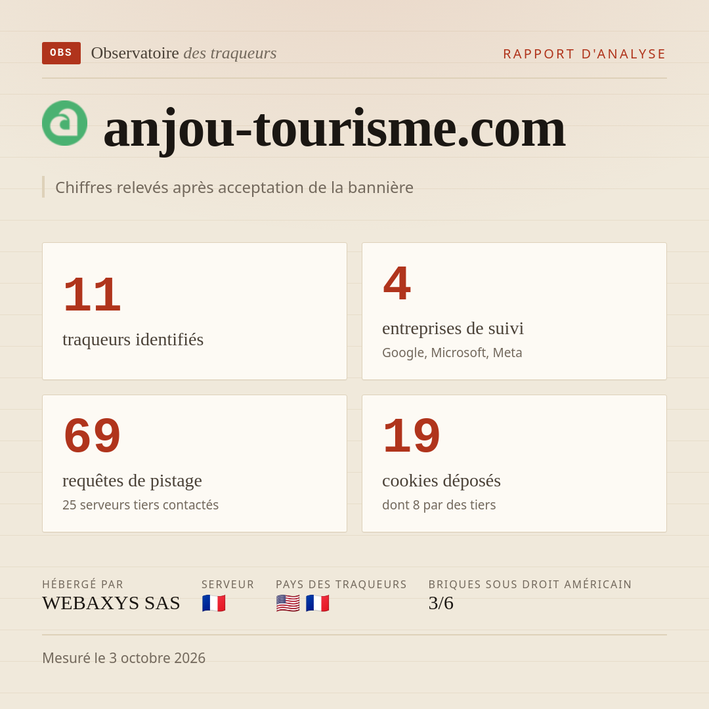This screenshot has width=709, height=709.
Task: Click the WEBAXYS SAS host name
Action: [111, 603]
